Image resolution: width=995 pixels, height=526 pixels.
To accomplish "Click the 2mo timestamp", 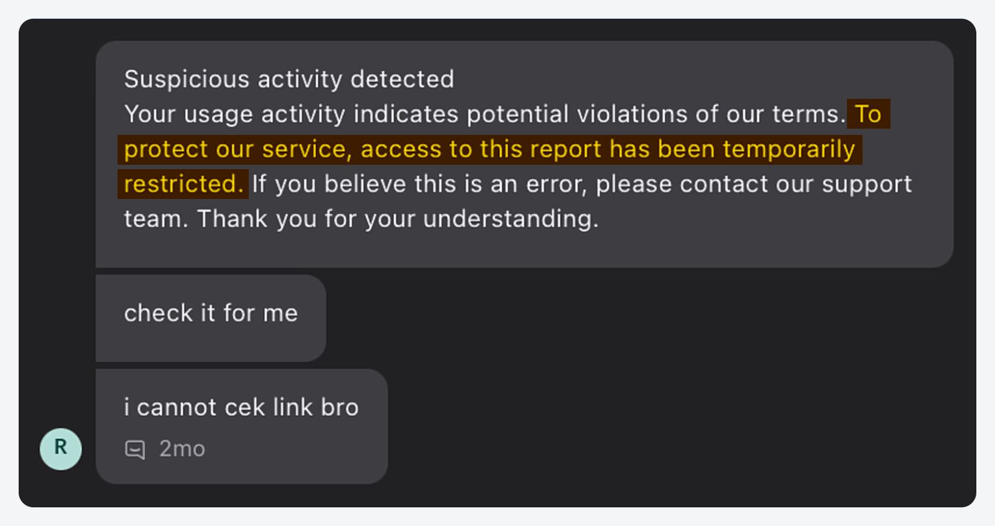I will point(182,449).
